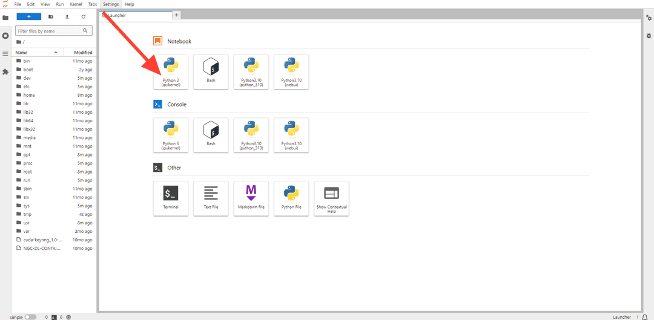Click the Filter files by name field

(48, 31)
